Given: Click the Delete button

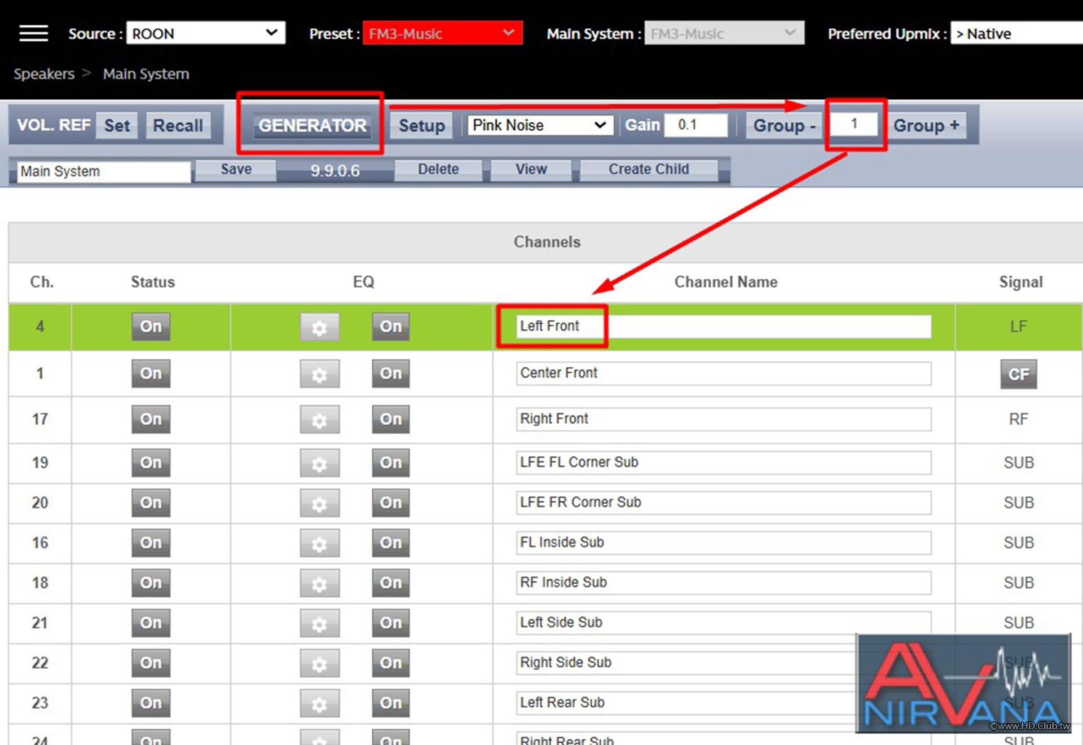Looking at the screenshot, I should click(438, 169).
